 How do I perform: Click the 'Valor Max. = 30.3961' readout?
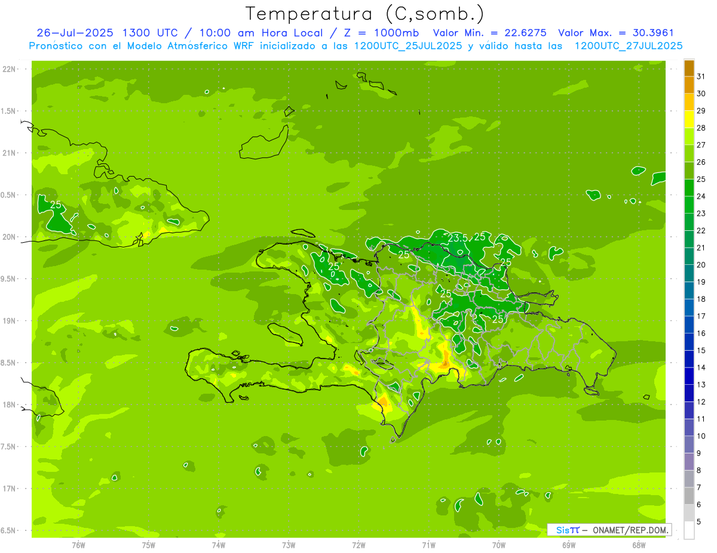(616, 33)
